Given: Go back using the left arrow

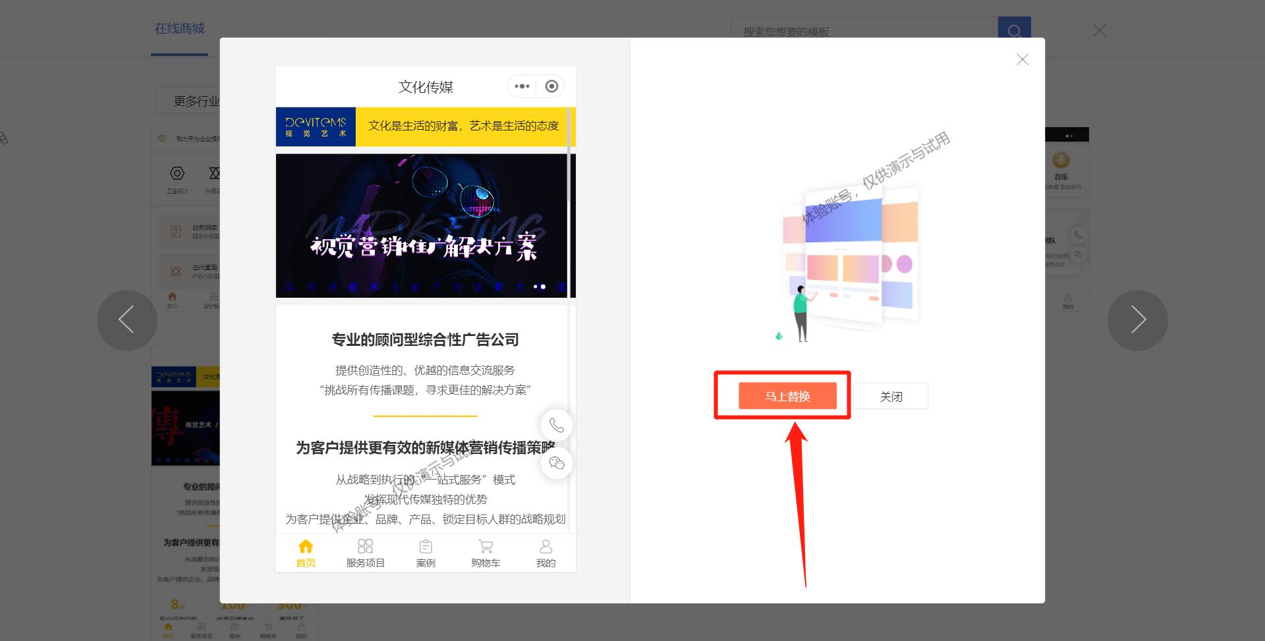Looking at the screenshot, I should (x=127, y=320).
